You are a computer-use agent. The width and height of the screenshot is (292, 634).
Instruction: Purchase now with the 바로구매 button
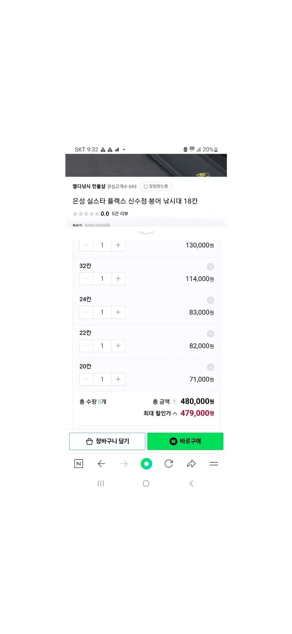point(185,441)
